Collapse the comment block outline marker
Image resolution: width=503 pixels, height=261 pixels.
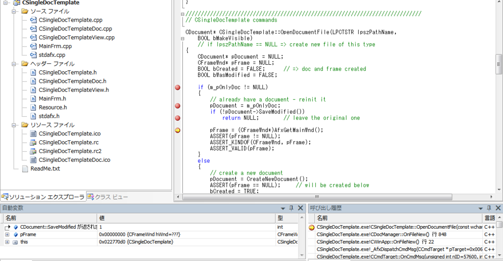click(x=183, y=14)
